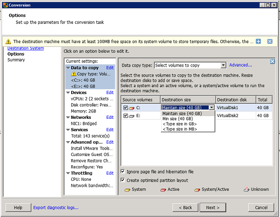
Task: Go to Destination System step
Action: pos(26,48)
